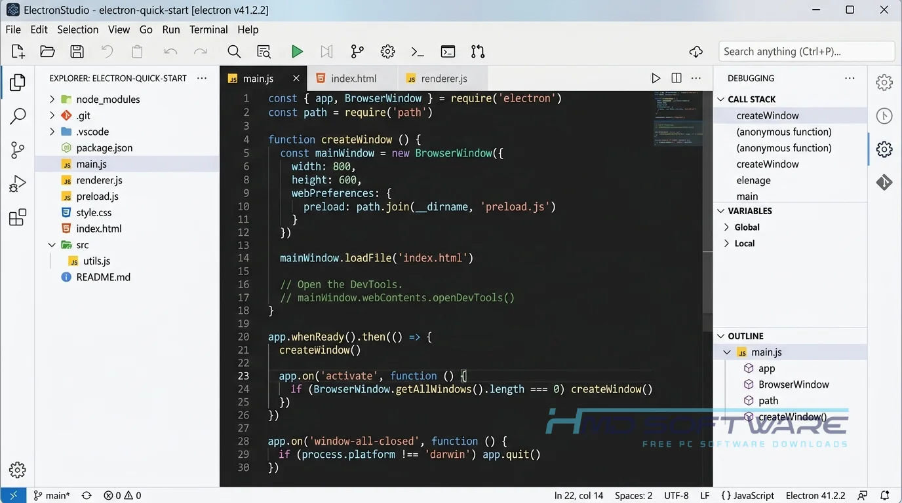Viewport: 902px width, 503px height.
Task: Toggle the split editor layout icon
Action: pyautogui.click(x=676, y=78)
